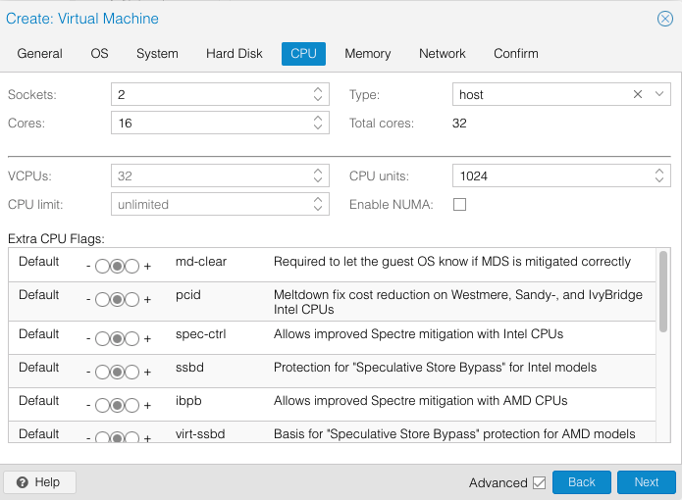682x500 pixels.
Task: Select ibpb flag default middle radio
Action: tap(117, 406)
